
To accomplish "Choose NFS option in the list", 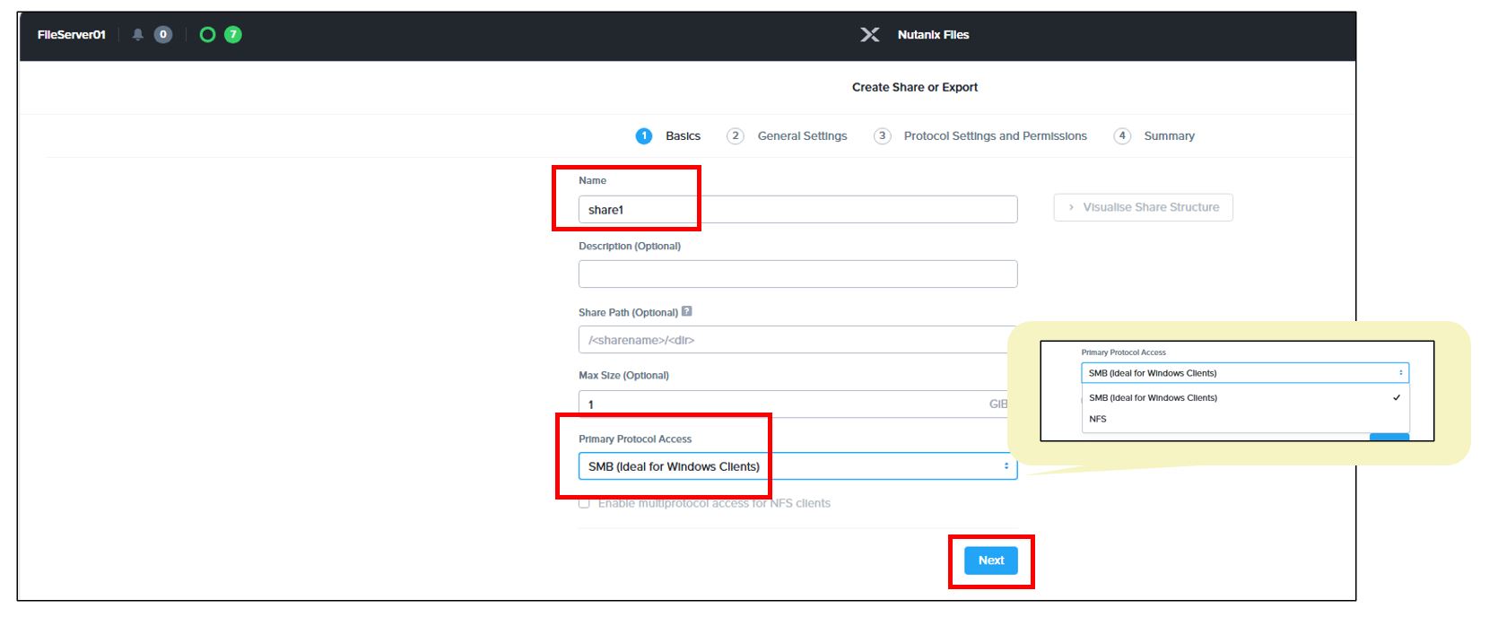I will (1245, 419).
